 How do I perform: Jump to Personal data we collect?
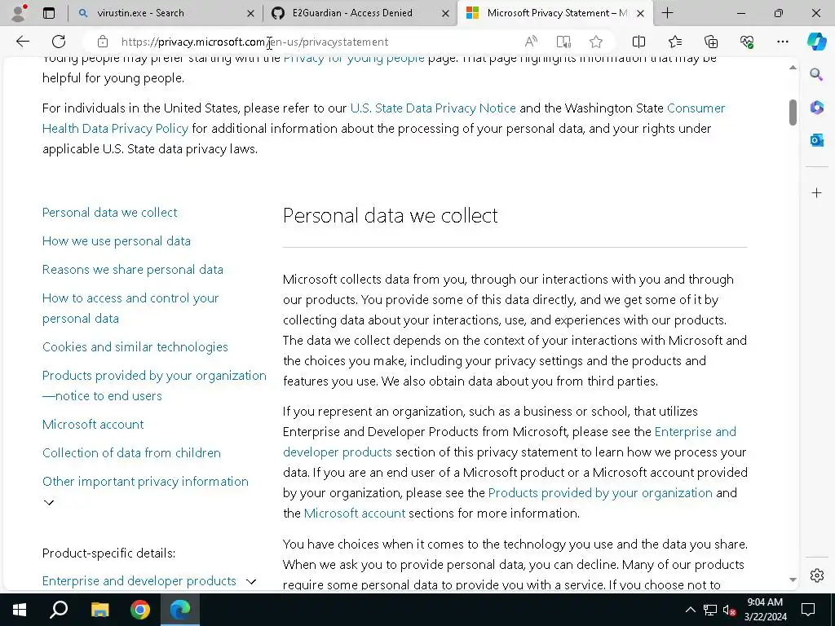coord(110,213)
